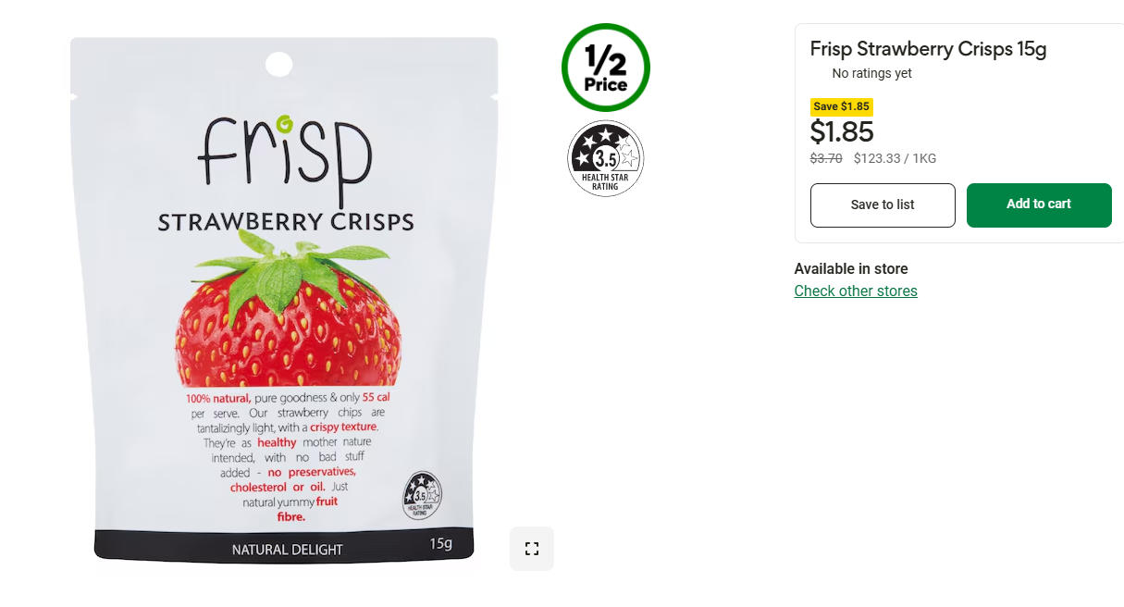Click the Available in store label
The image size is (1124, 607).
click(x=851, y=269)
